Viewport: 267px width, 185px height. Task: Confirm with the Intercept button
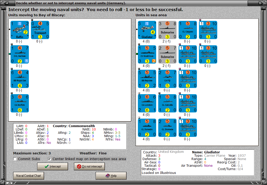tap(53, 166)
